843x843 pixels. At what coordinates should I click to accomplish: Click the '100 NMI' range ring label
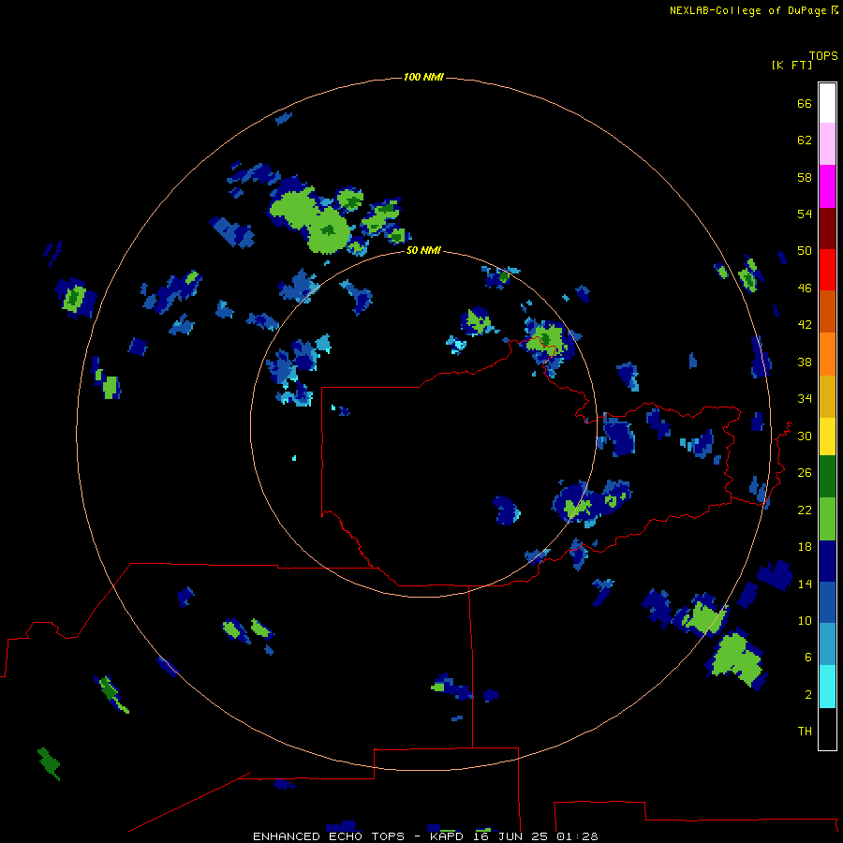coord(423,78)
